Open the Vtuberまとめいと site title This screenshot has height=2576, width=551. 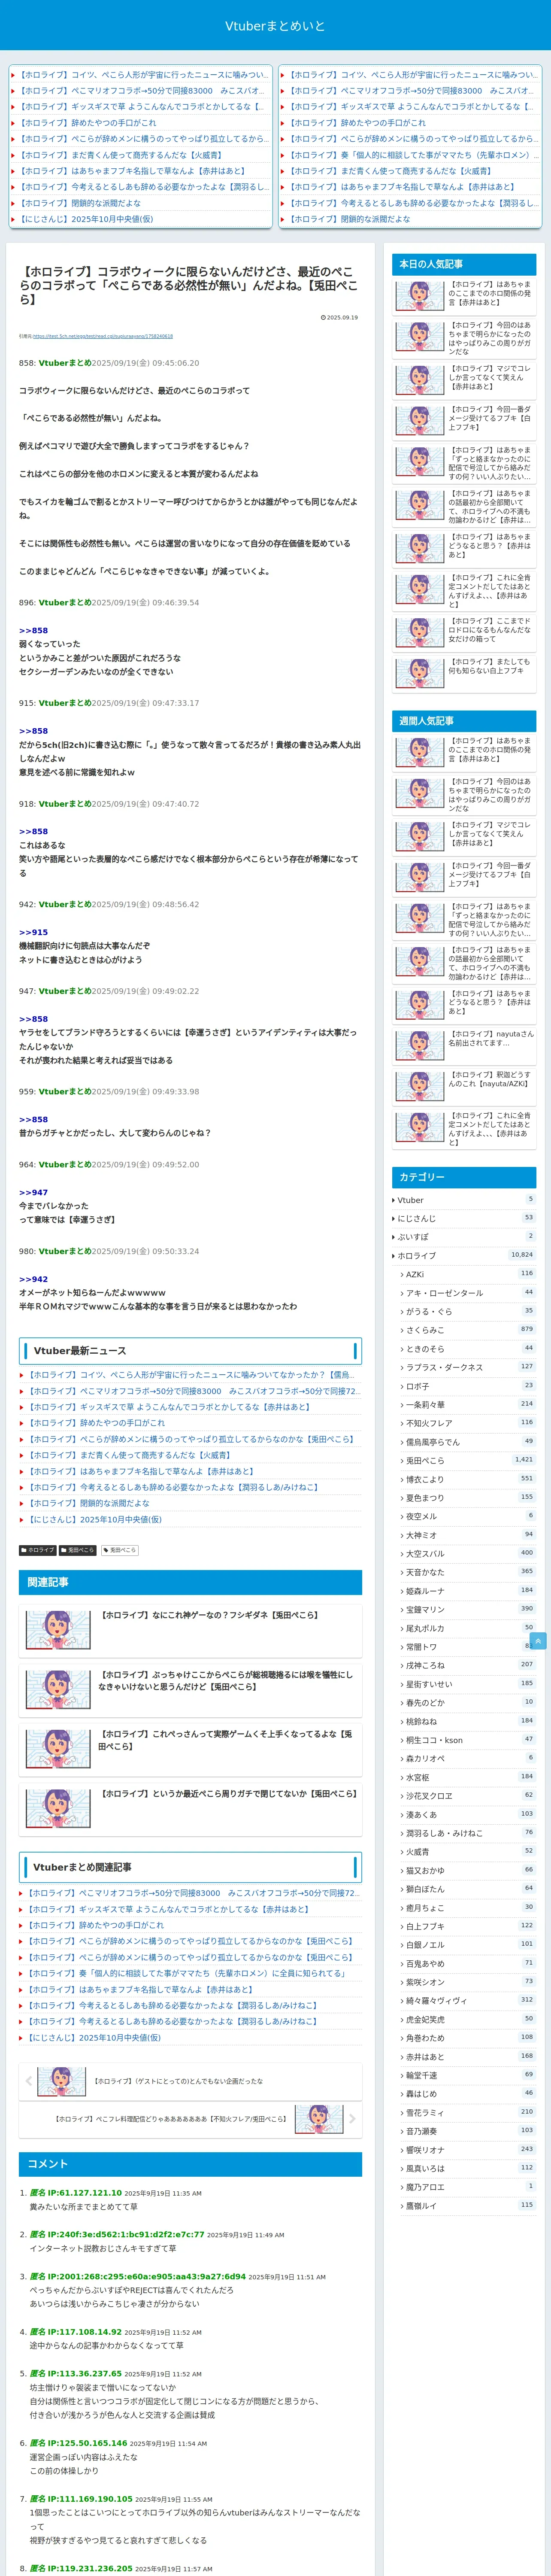click(x=275, y=26)
